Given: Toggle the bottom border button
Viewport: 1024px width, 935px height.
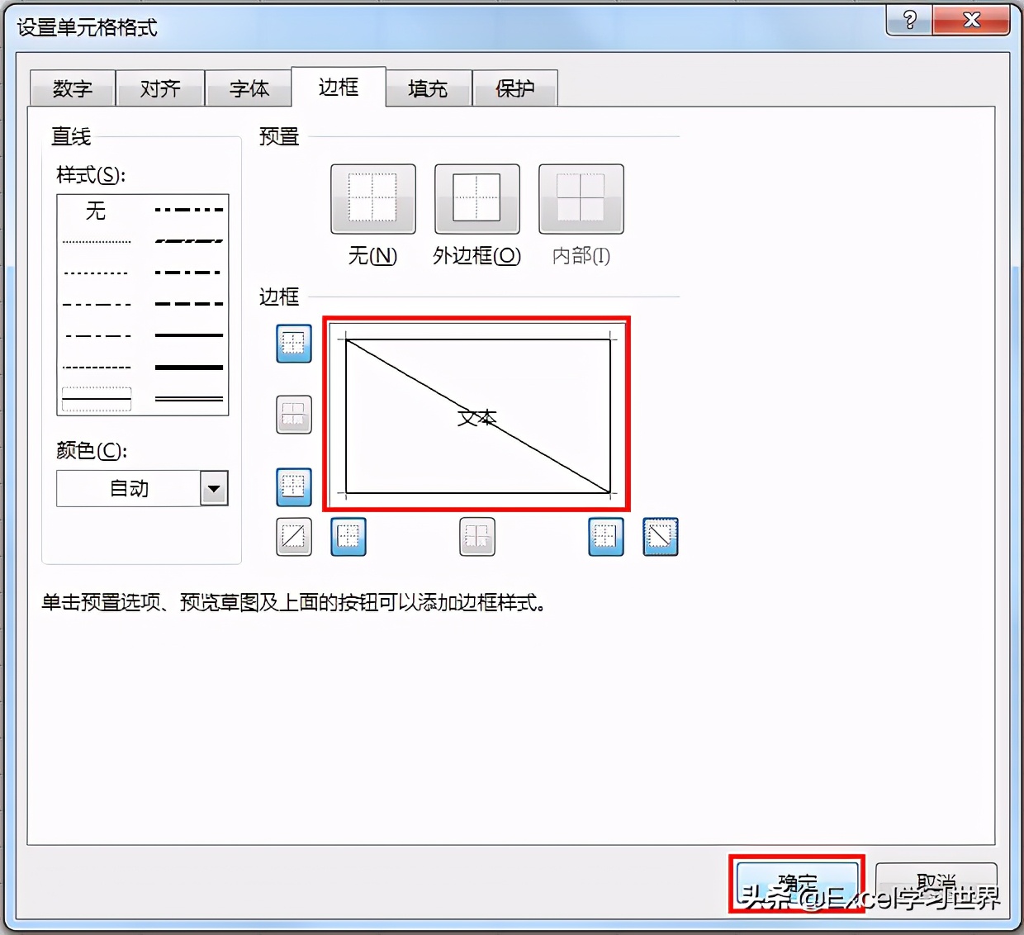Looking at the screenshot, I should [x=294, y=487].
